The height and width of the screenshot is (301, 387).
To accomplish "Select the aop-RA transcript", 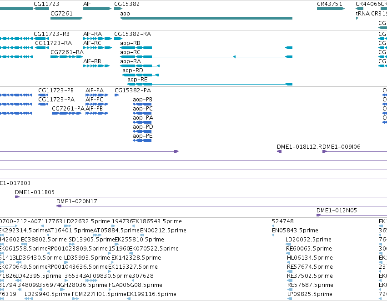I will pos(140,66).
